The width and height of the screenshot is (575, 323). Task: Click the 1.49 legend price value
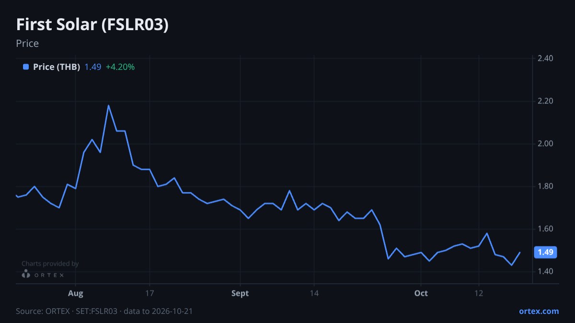coord(93,67)
